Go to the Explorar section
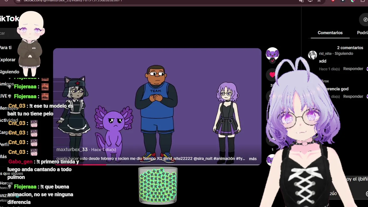Screen dimensions: 368x207 coord(8,60)
